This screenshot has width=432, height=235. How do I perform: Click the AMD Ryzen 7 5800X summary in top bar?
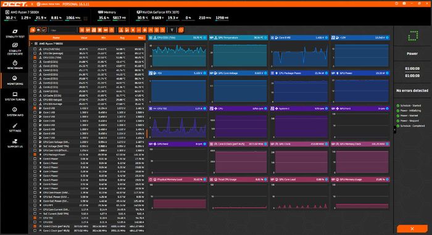[x=46, y=15]
